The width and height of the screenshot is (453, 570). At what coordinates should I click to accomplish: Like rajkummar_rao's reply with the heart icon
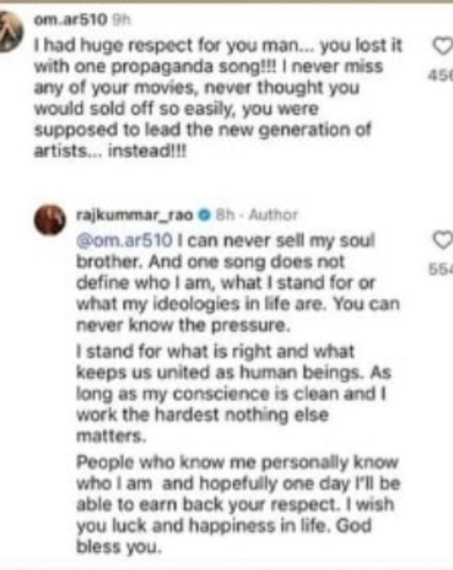(443, 241)
